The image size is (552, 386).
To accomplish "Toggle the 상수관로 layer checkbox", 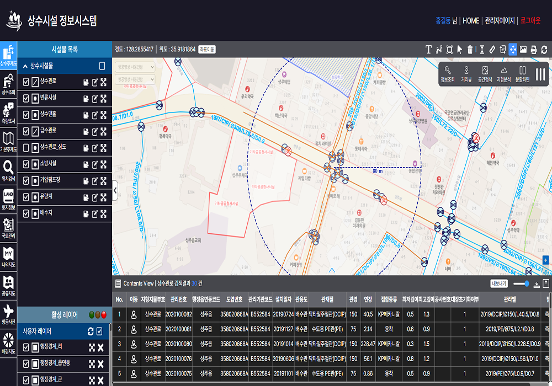I will (x=26, y=82).
